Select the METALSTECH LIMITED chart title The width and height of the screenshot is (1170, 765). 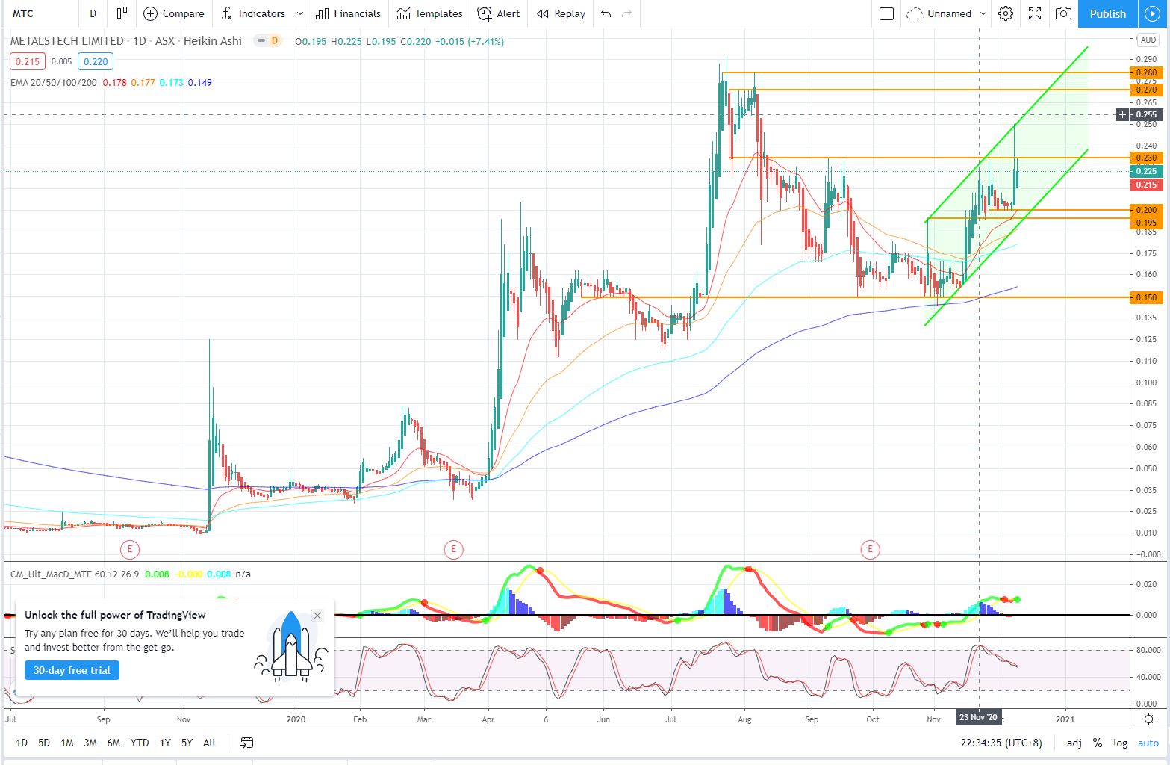pos(66,41)
